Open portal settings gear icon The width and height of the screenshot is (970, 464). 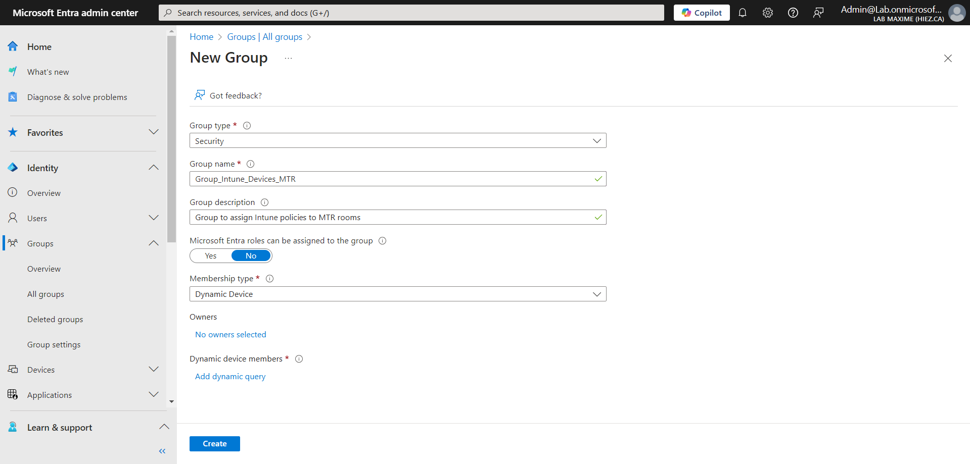pyautogui.click(x=767, y=13)
